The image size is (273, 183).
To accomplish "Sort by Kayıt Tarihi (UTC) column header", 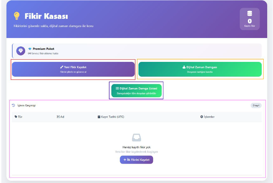I will click(111, 117).
